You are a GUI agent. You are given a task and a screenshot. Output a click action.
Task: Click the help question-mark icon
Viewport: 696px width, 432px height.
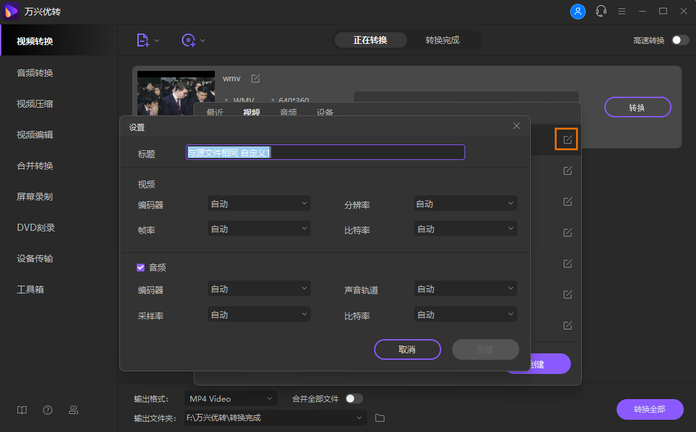47,409
